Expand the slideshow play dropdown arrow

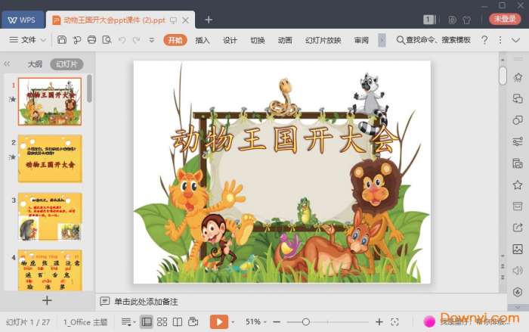tap(233, 322)
